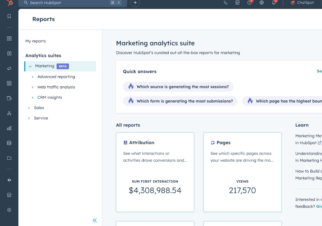Select CRM insights item
Viewport: 322px width, 226px height.
click(x=50, y=97)
